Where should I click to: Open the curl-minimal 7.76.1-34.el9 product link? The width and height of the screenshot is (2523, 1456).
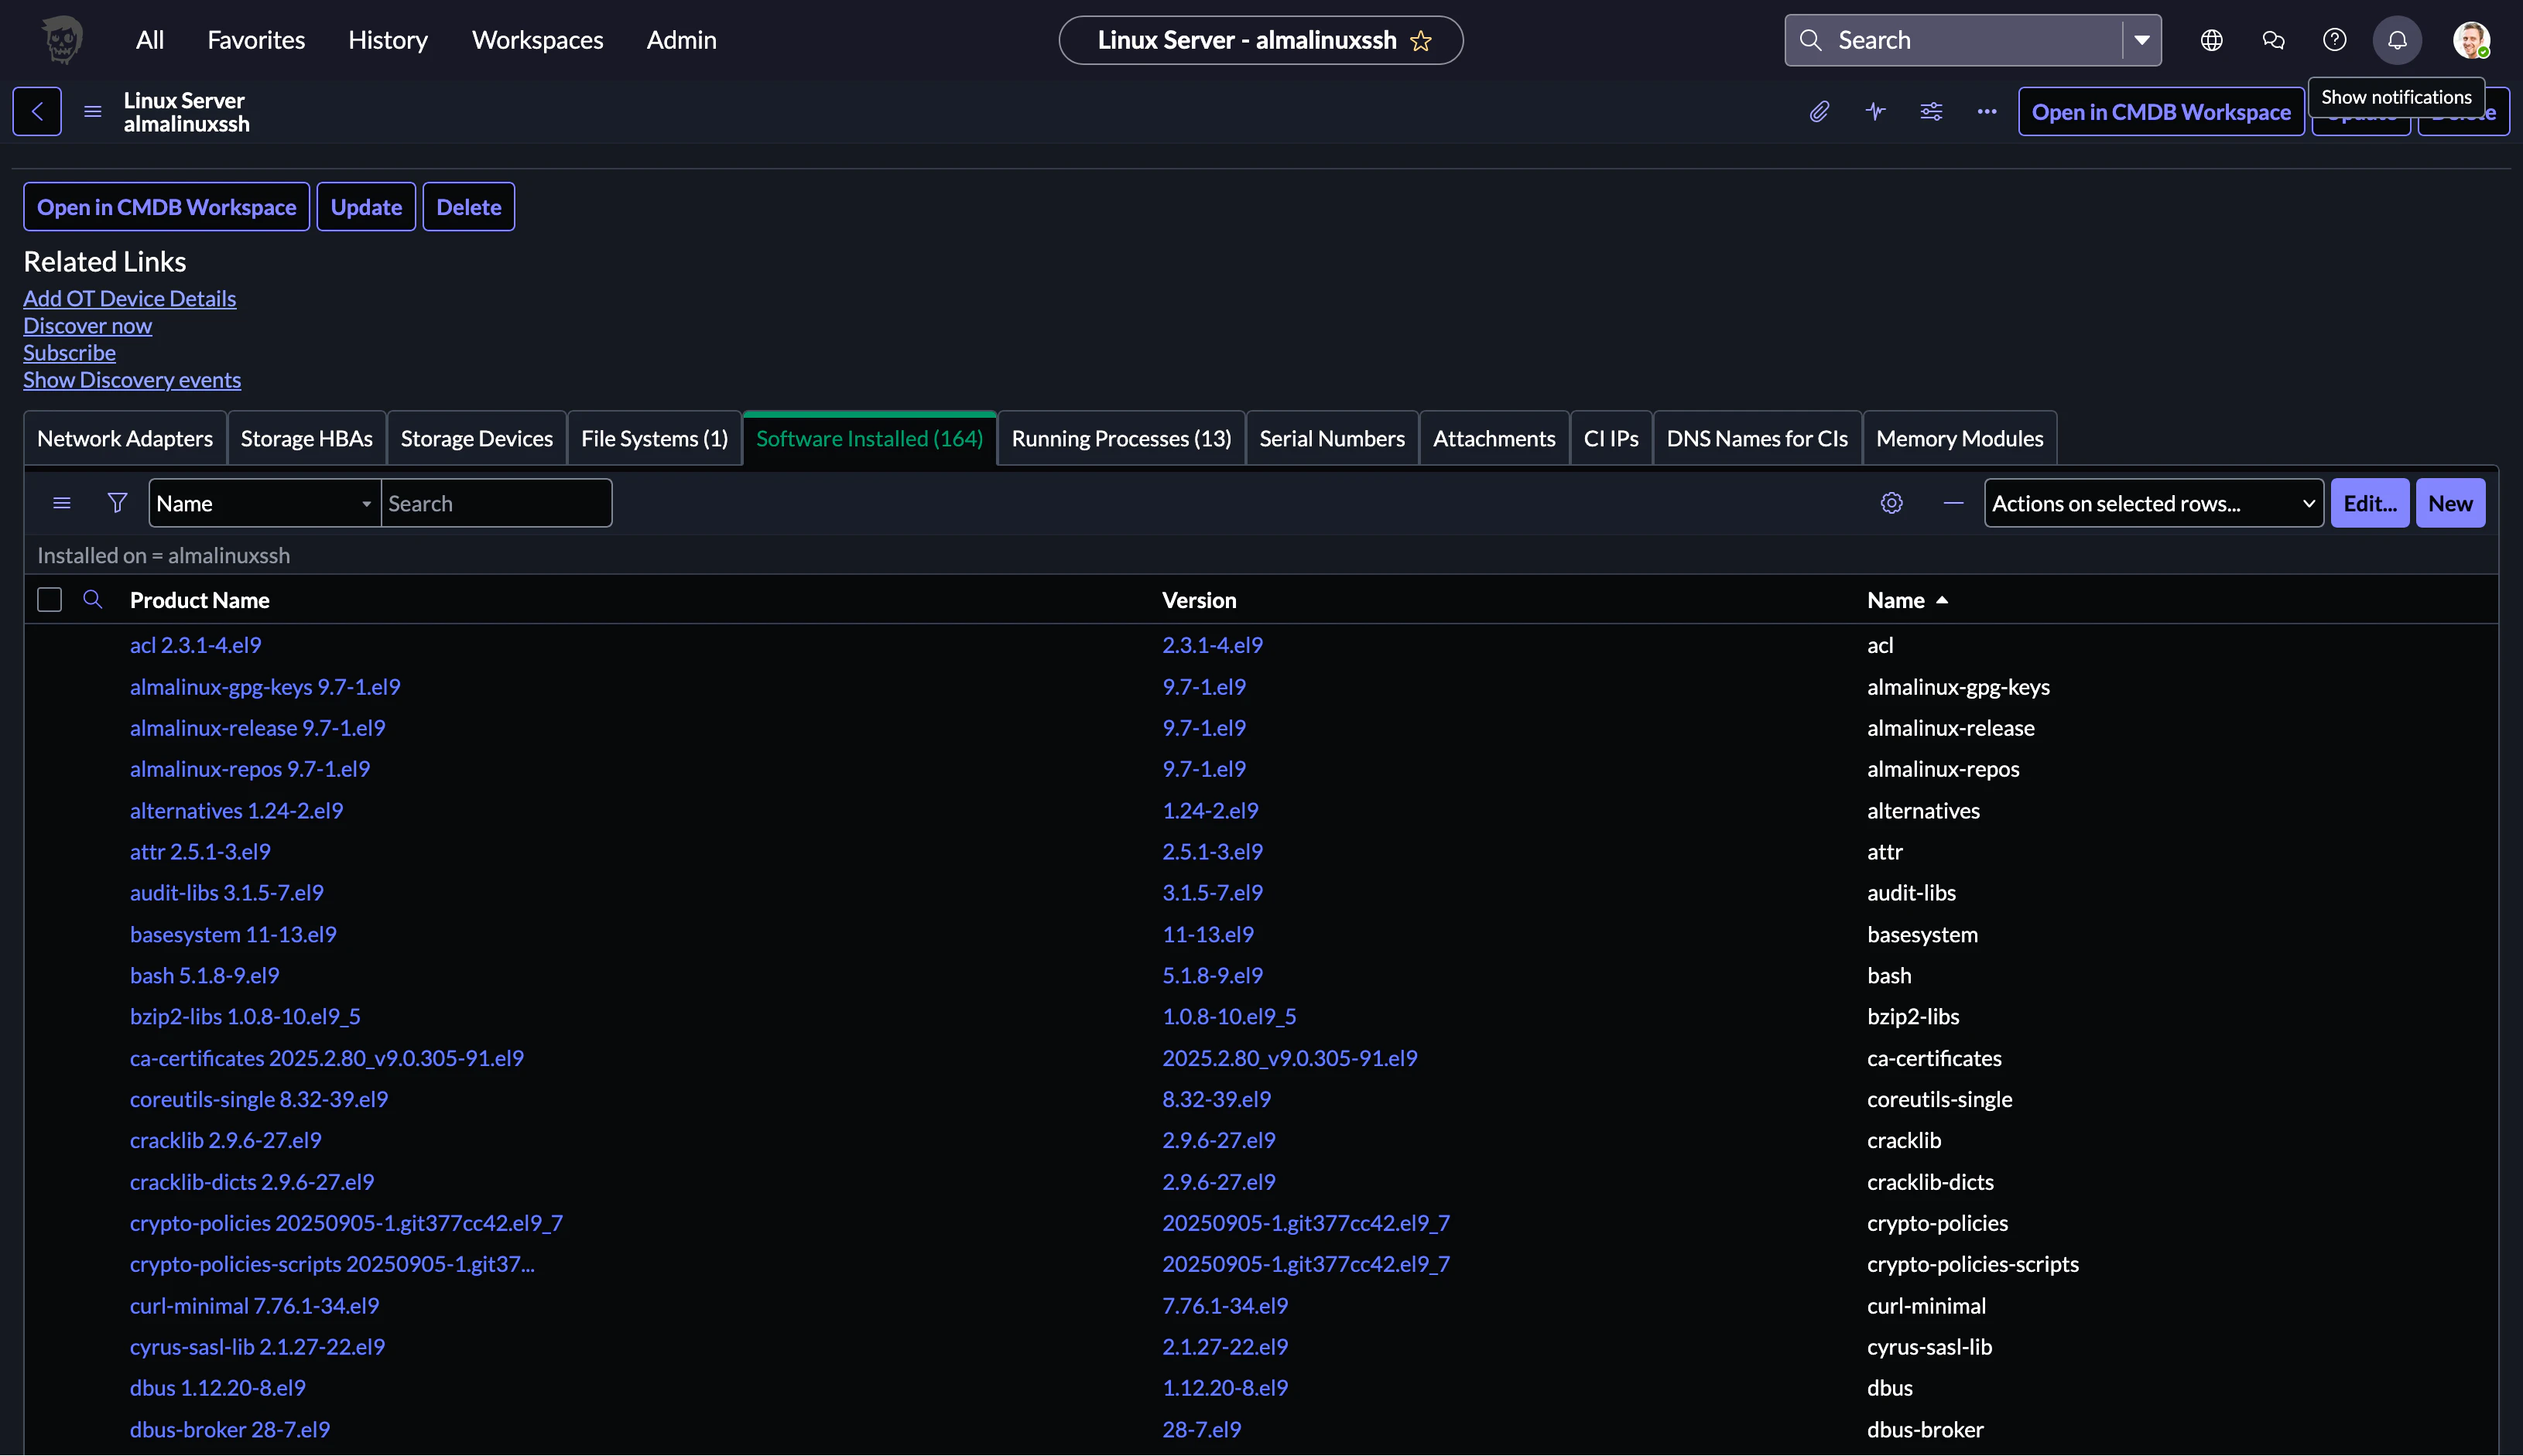tap(255, 1305)
